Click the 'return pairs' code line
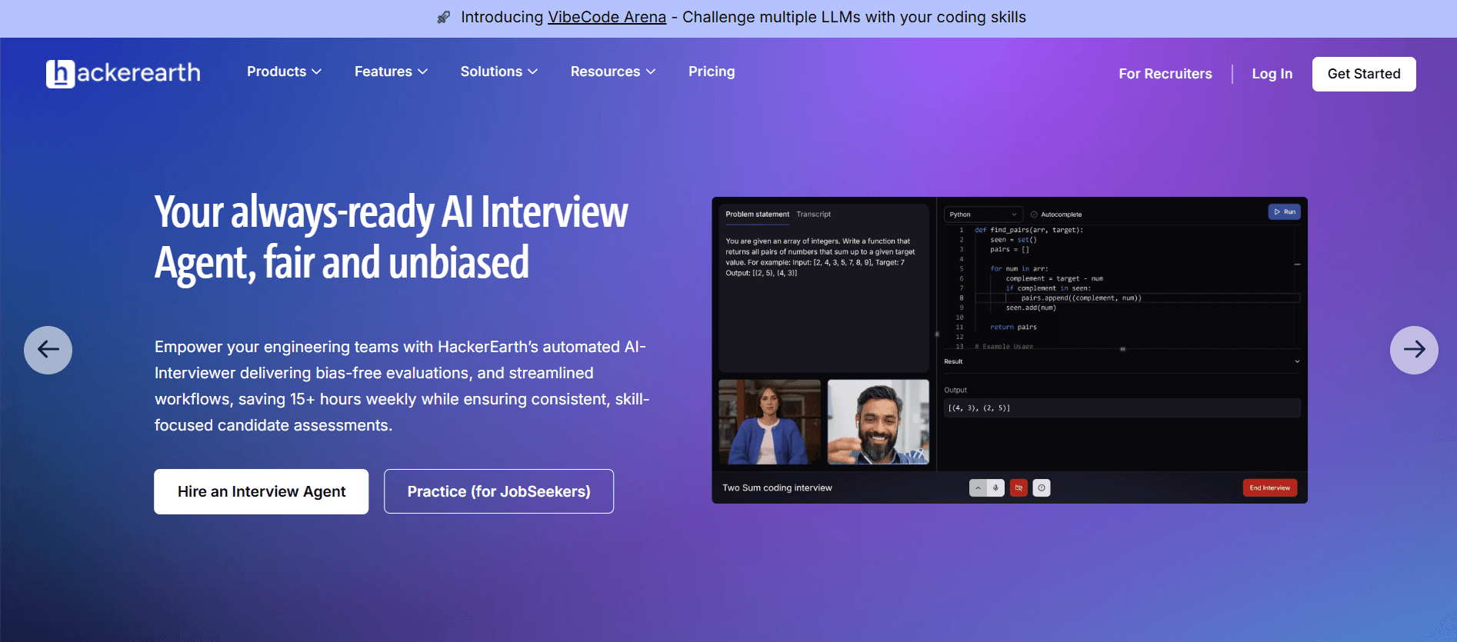The width and height of the screenshot is (1457, 642). click(x=1013, y=328)
